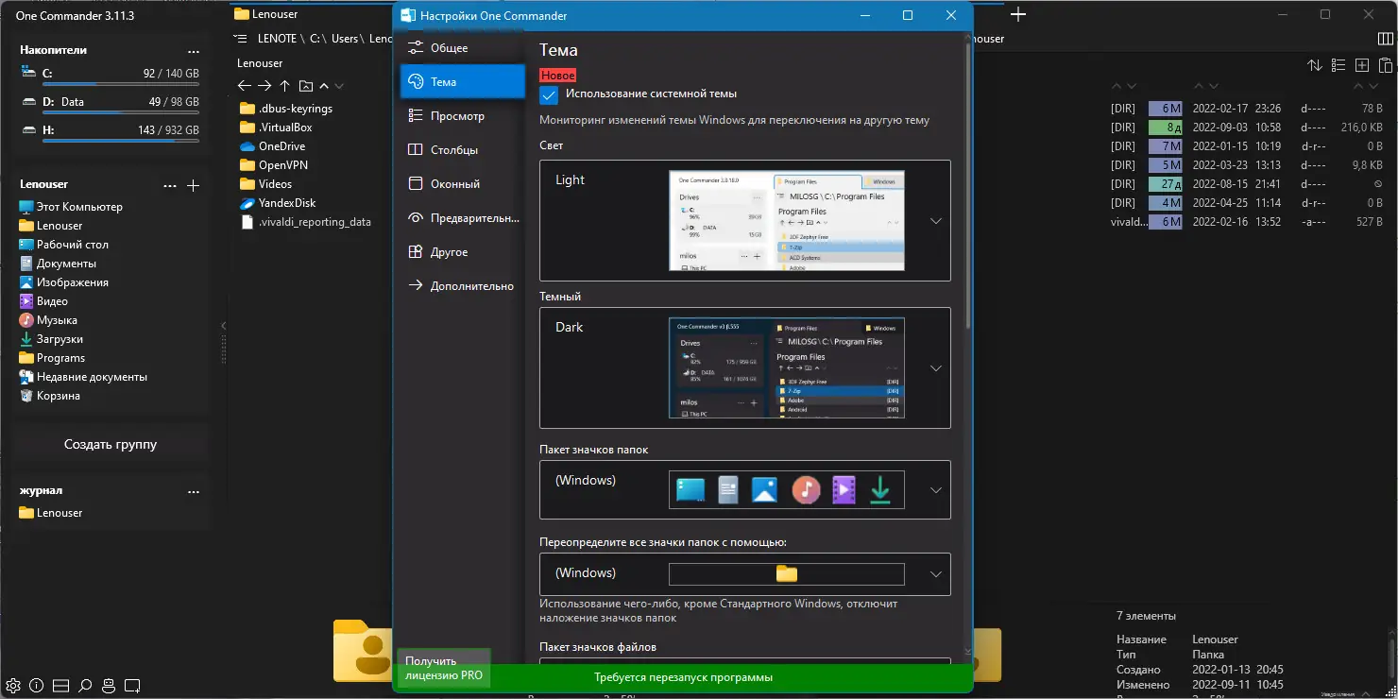Open the OneDrive folder in the file list
Viewport: 1398px width, 699px height.
coord(272,146)
